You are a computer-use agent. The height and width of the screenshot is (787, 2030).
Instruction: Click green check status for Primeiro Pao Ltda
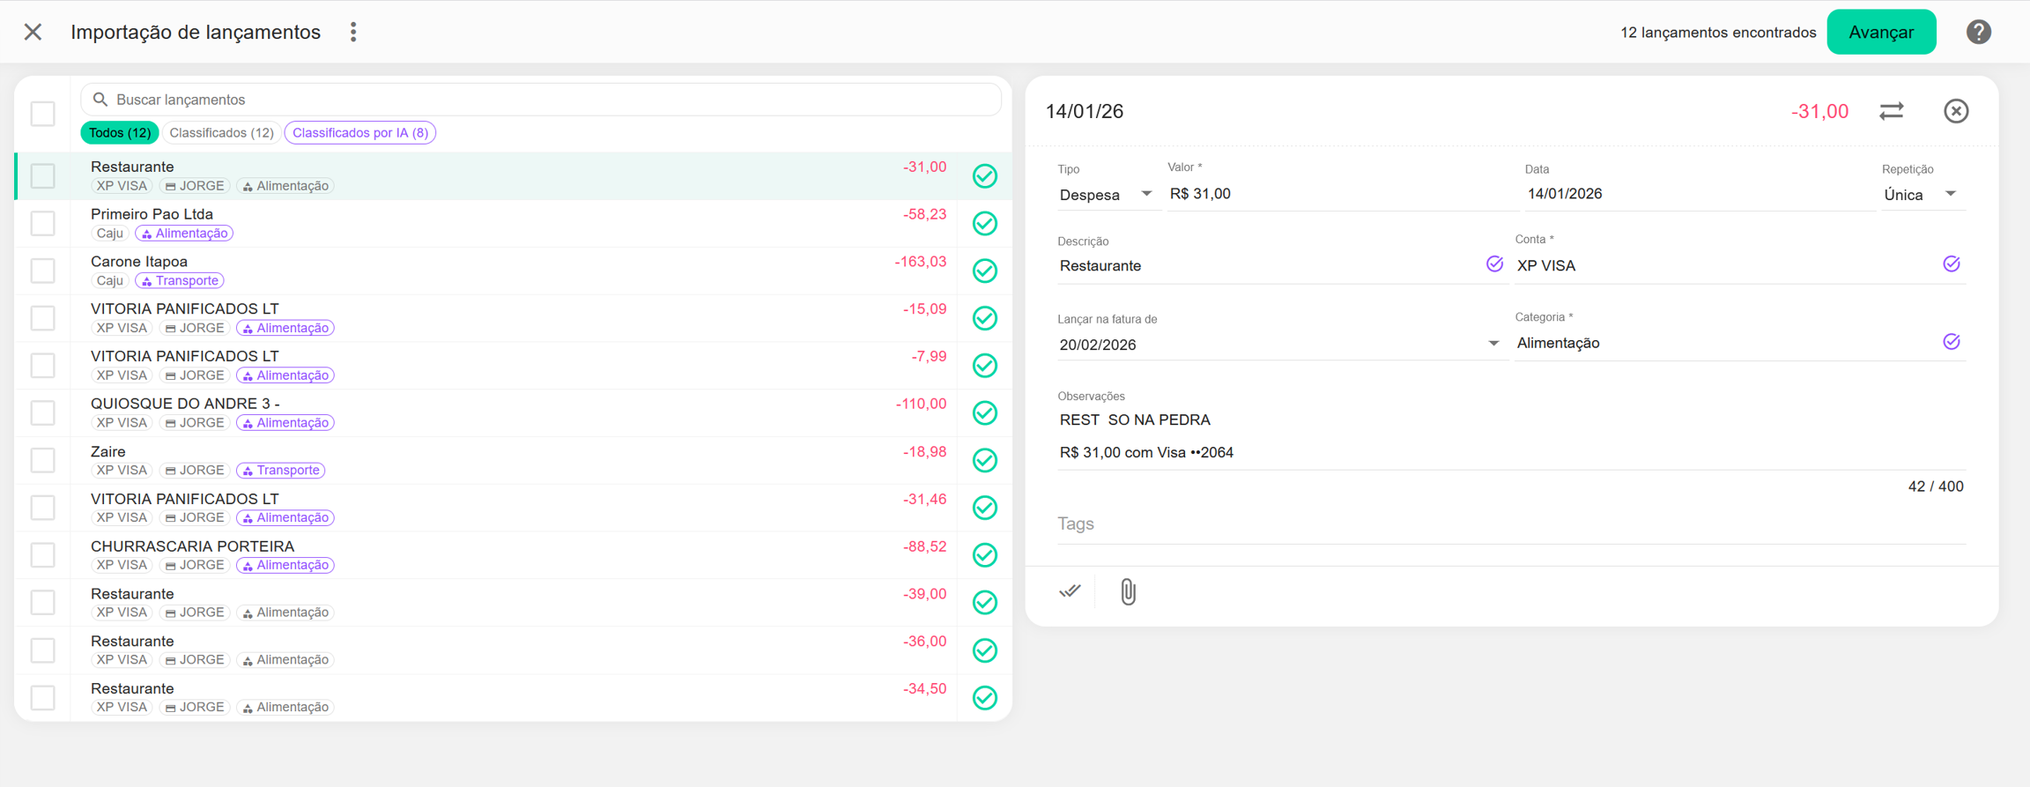click(x=984, y=224)
